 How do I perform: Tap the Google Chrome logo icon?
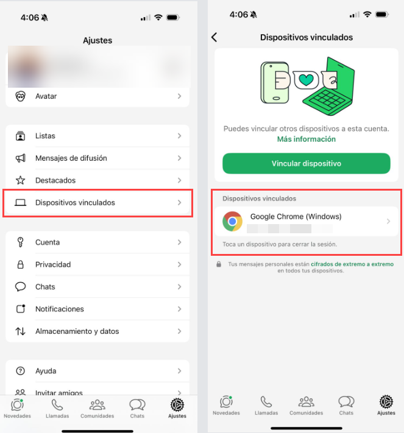tap(232, 221)
